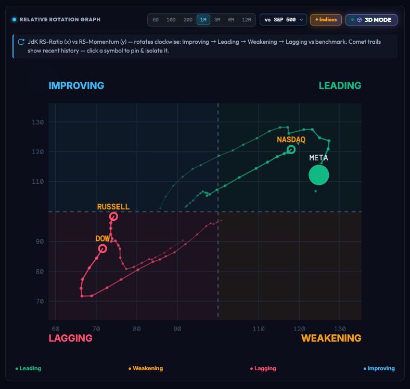The height and width of the screenshot is (389, 410).
Task: Switch to the 3M timeframe
Action: click(217, 20)
